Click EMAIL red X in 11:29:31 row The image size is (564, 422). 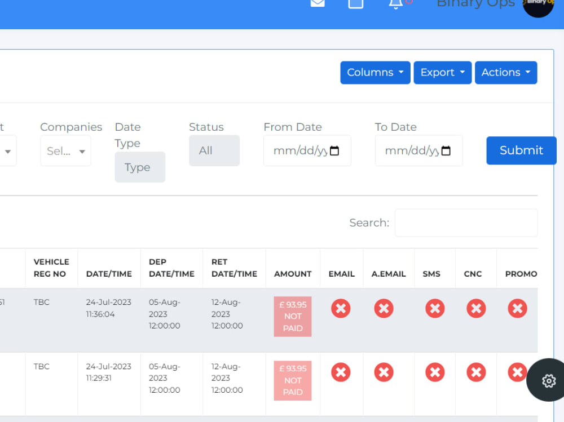341,372
